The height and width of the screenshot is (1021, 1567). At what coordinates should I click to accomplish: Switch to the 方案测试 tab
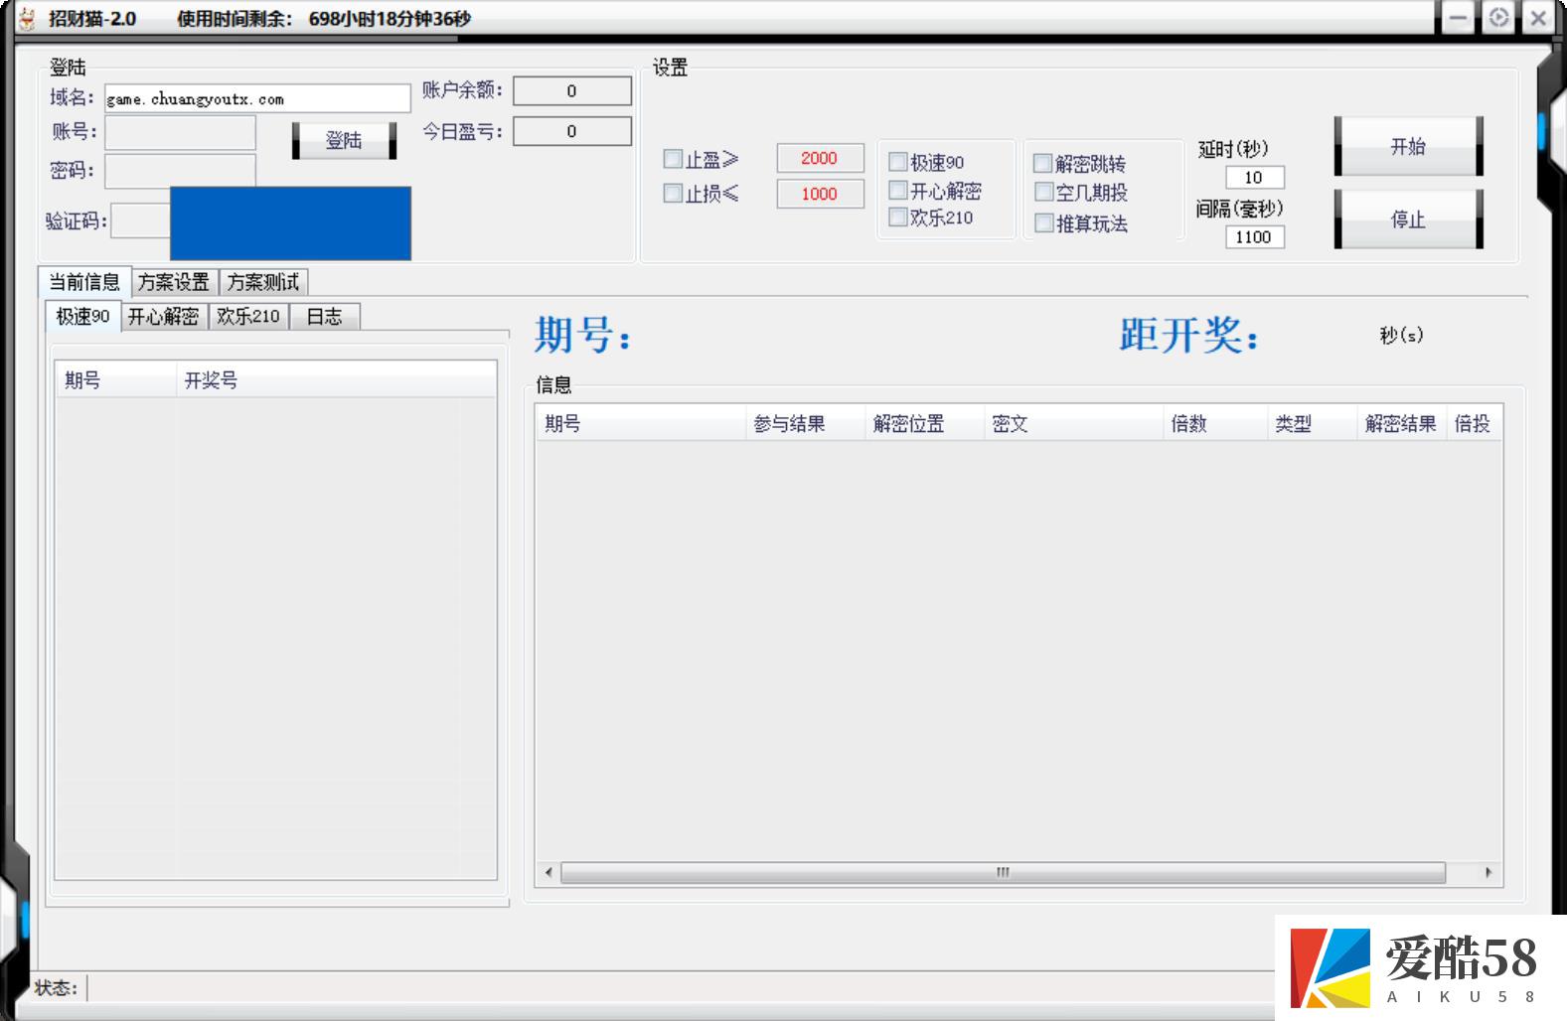(263, 282)
